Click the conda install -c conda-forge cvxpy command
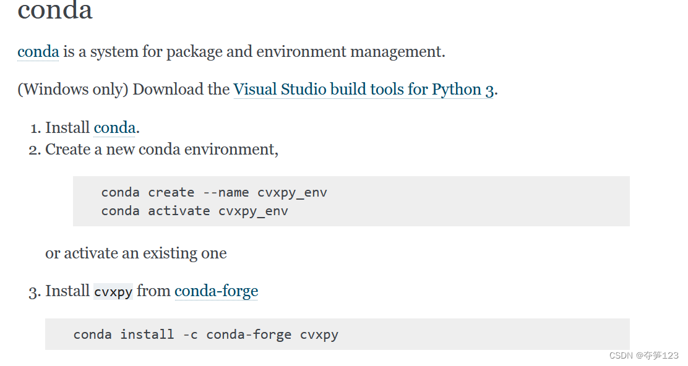 click(x=205, y=334)
